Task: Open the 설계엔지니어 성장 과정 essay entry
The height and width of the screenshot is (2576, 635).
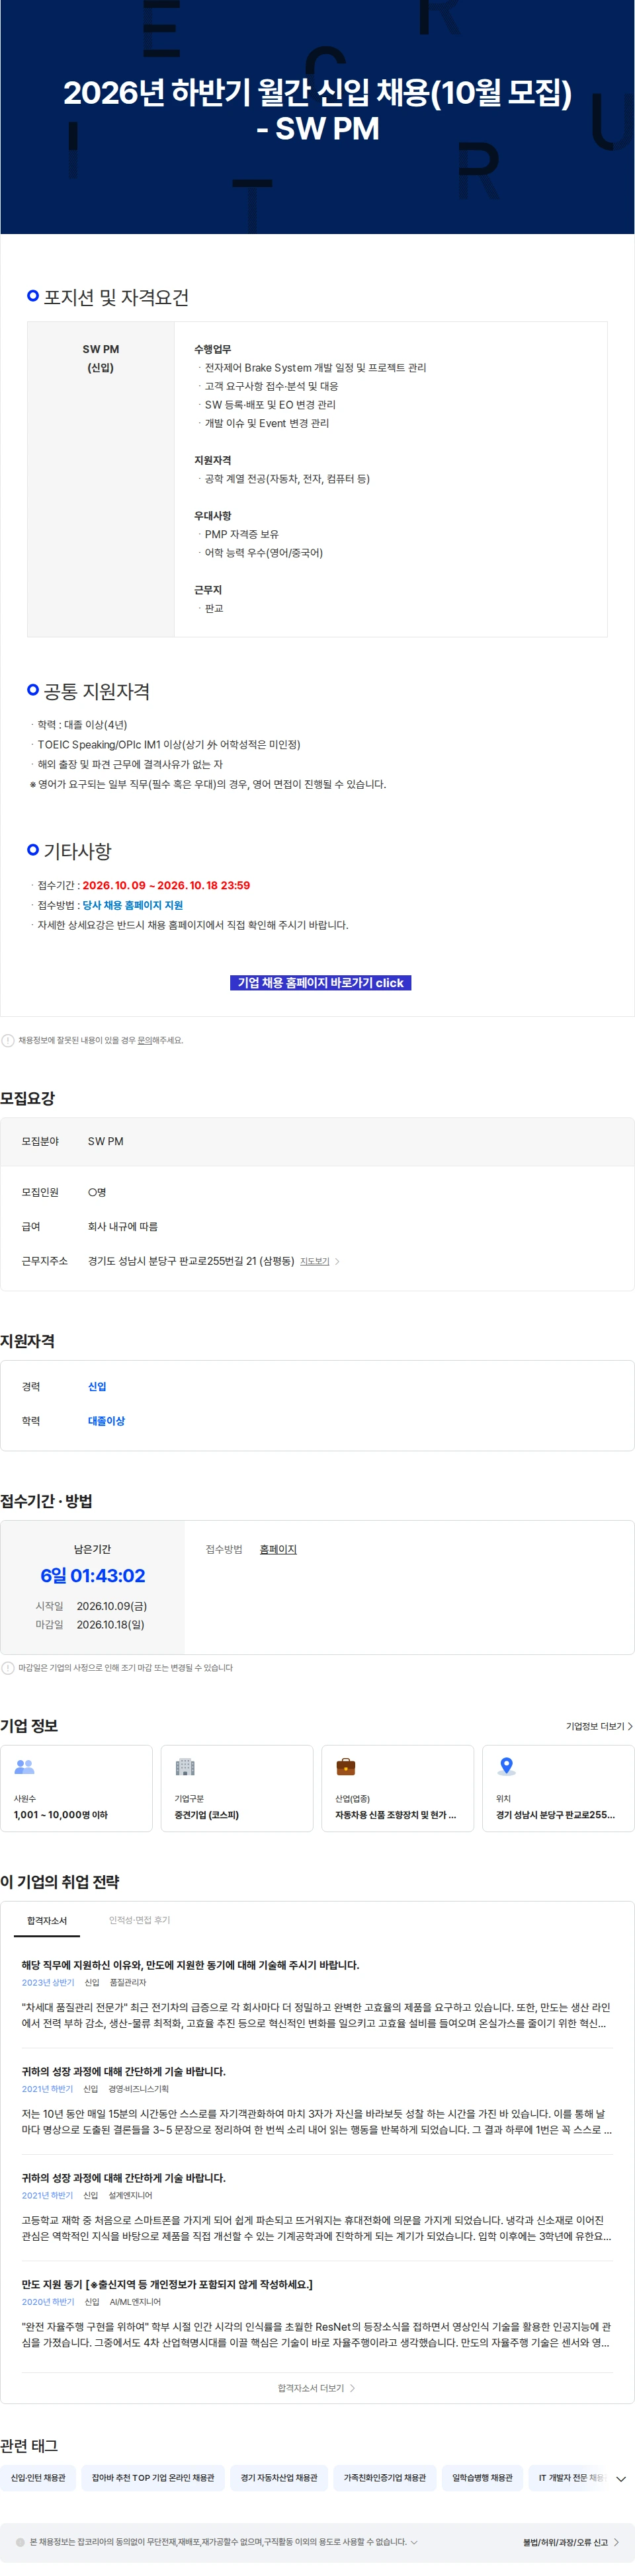Action: pos(124,2177)
